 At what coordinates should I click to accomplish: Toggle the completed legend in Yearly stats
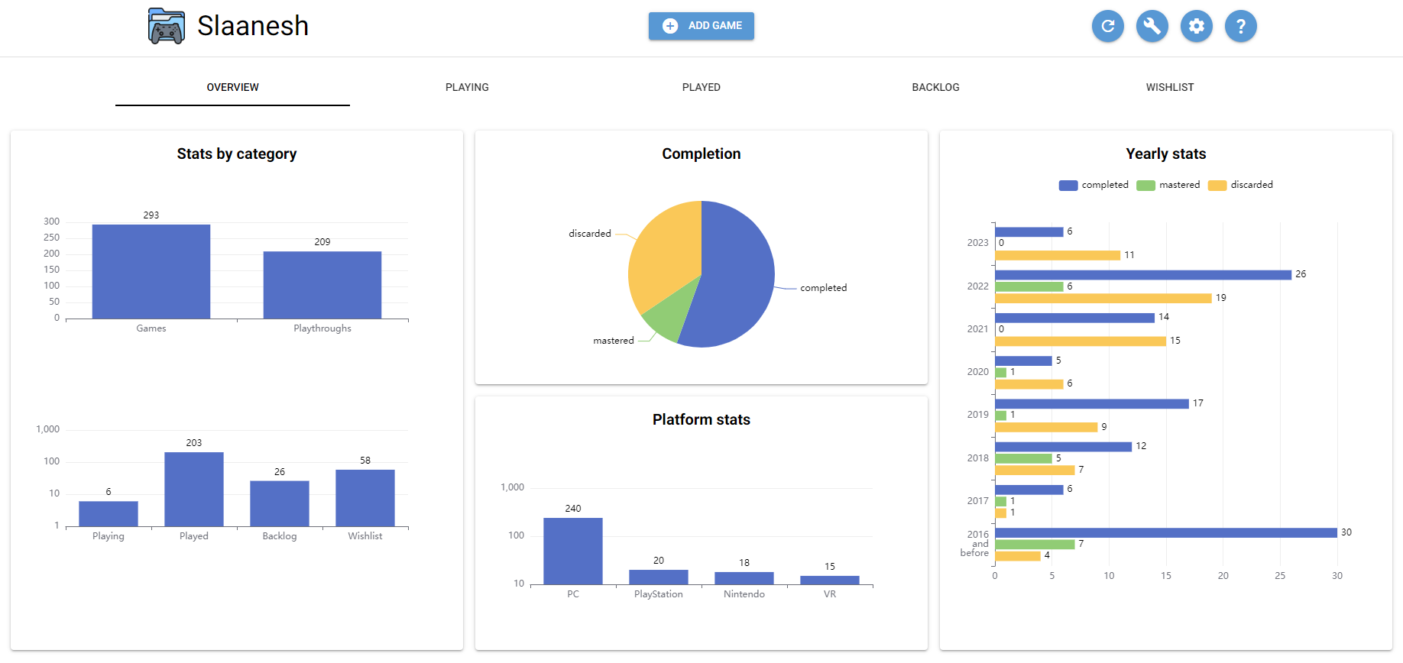coord(1094,185)
